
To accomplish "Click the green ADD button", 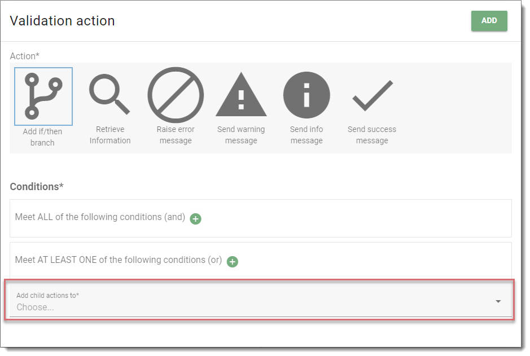I will 489,21.
